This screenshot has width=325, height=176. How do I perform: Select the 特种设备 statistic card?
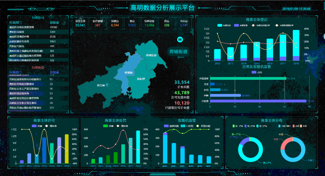pos(149,23)
